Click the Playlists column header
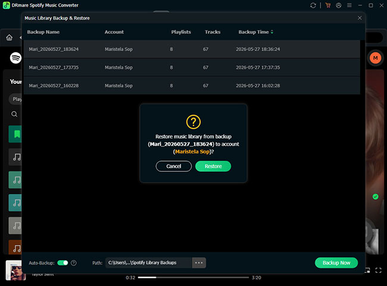The image size is (387, 286). (x=181, y=32)
